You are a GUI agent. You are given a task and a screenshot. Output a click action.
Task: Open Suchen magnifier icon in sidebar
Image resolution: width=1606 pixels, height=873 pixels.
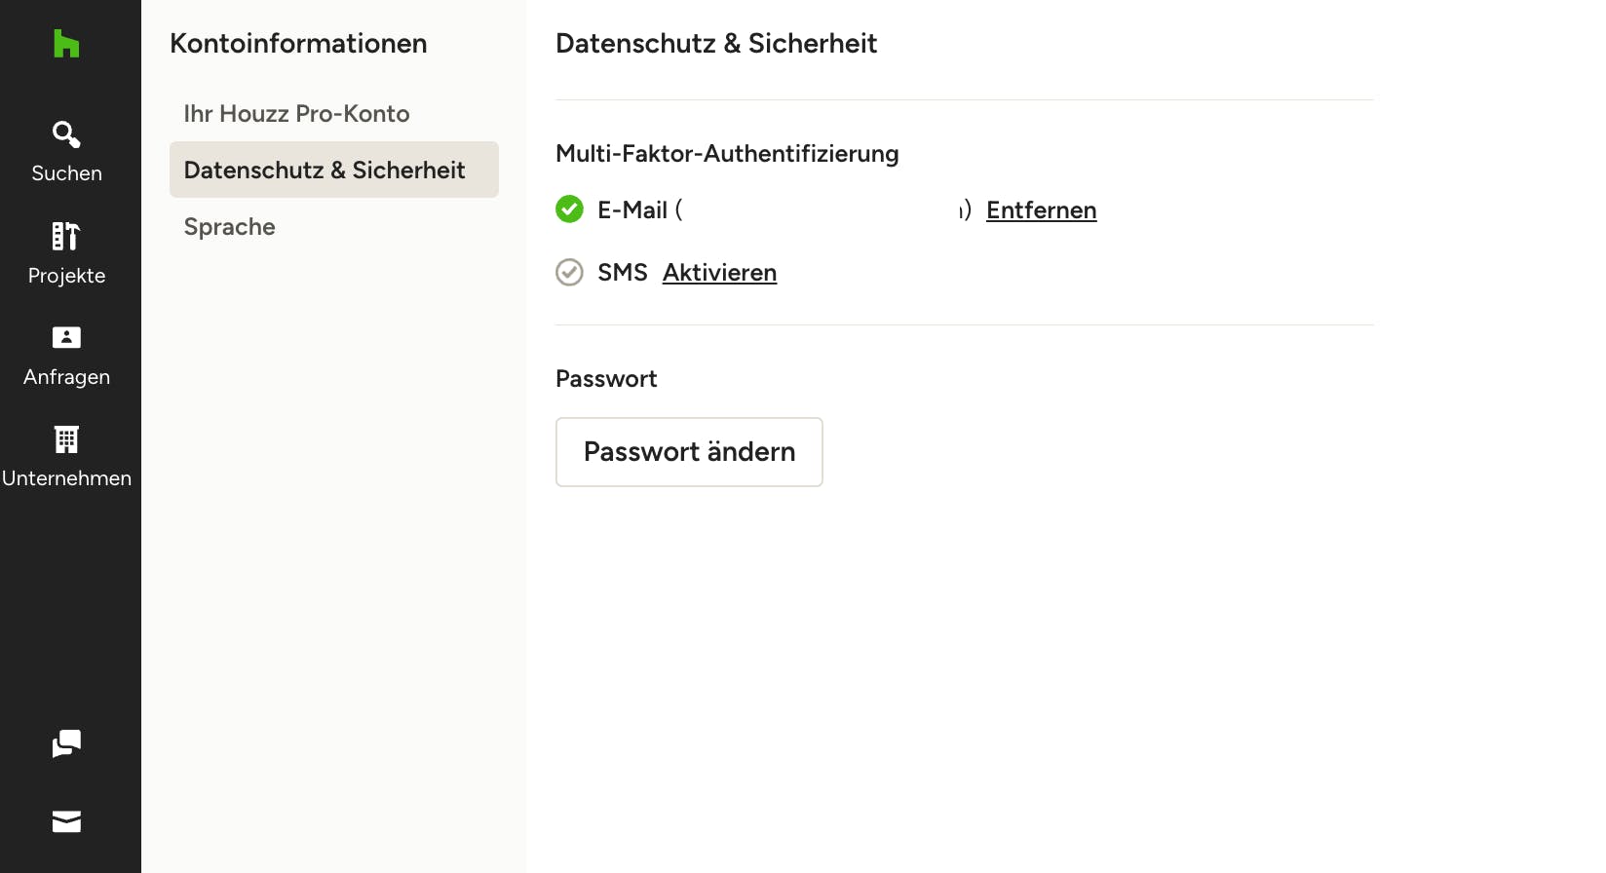point(66,133)
